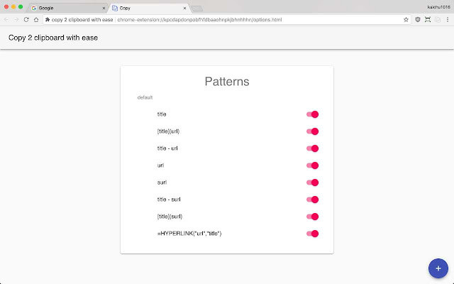Click the extension puzzle icon in address bar
This screenshot has width=454, height=284.
[x=48, y=20]
